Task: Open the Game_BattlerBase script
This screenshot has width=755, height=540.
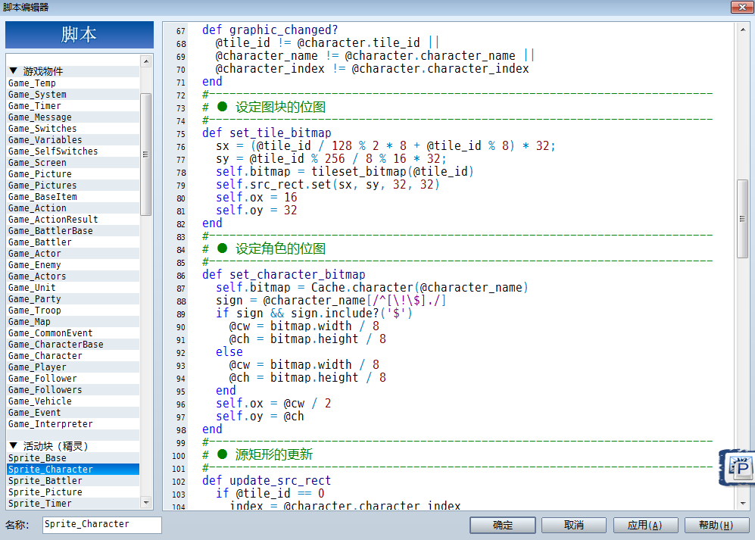Action: (73, 231)
